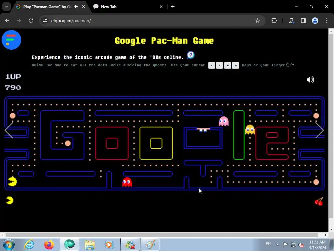Open the Chrome three-dot menu
This screenshot has height=251, width=334.
coord(327,21)
